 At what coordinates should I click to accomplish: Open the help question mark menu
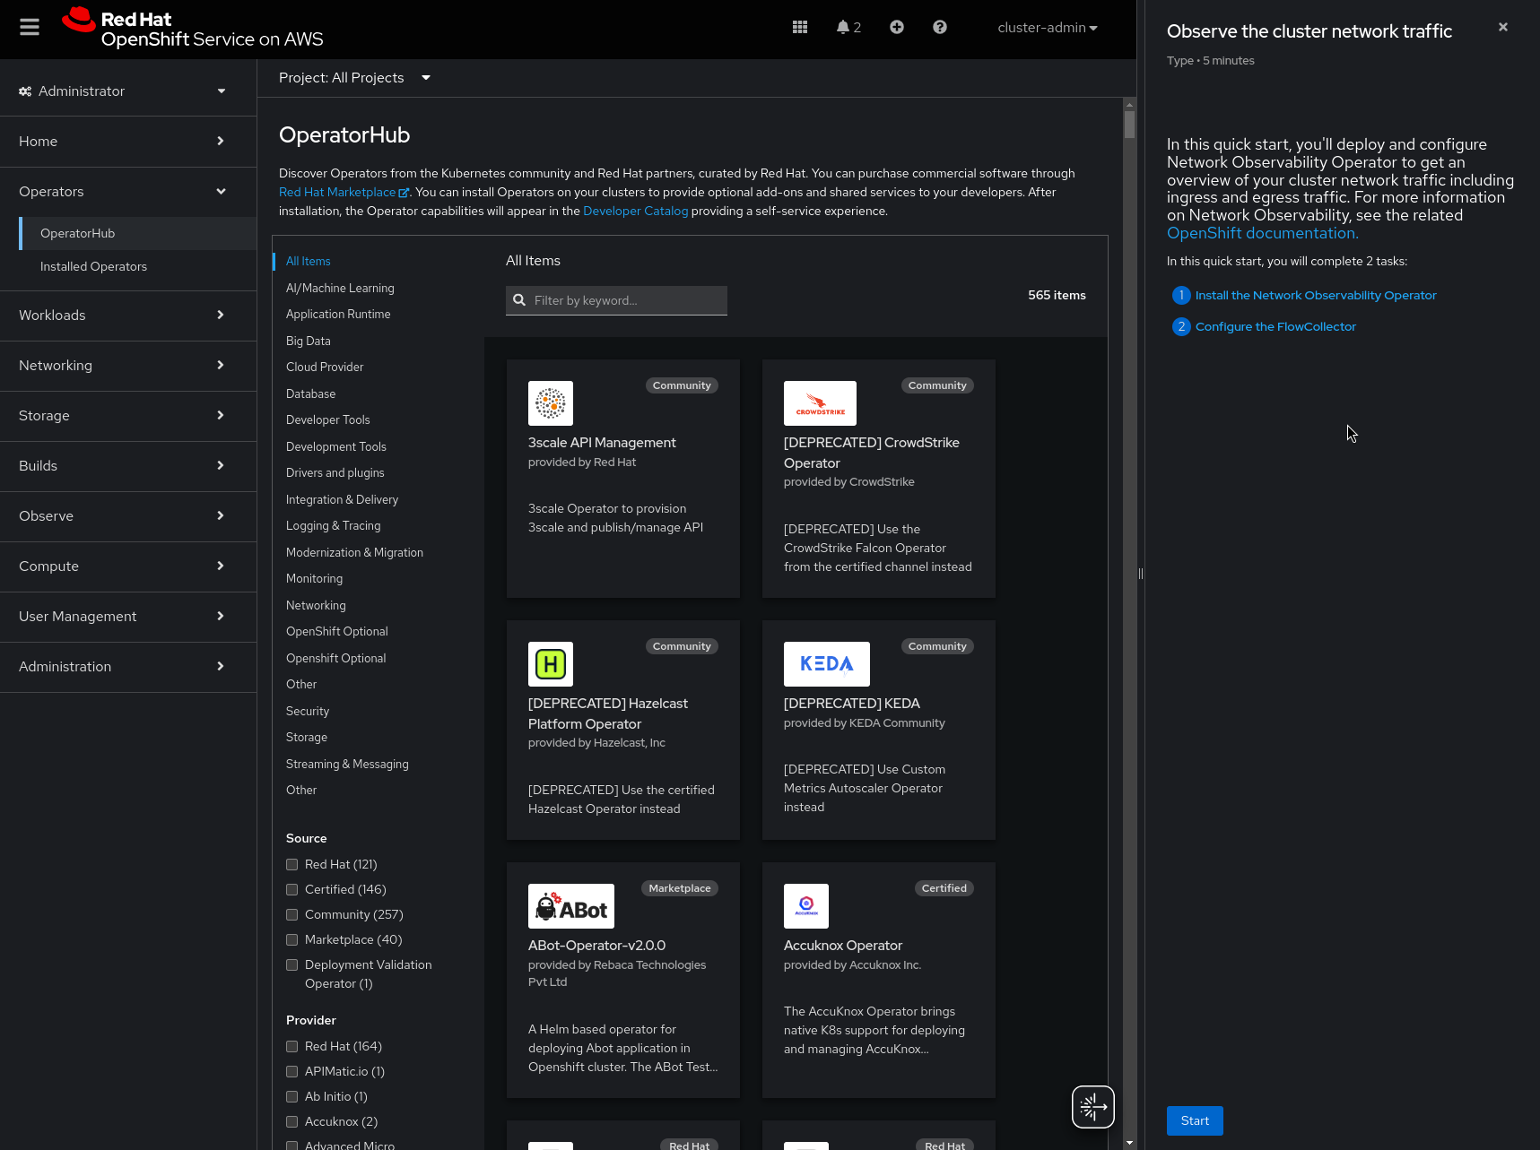[x=940, y=28]
